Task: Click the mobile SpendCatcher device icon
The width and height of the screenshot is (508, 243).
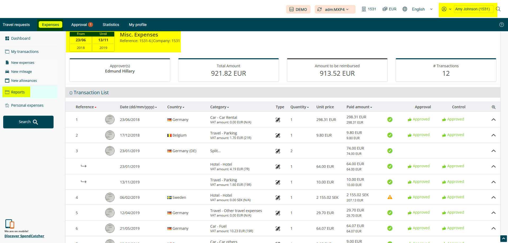Action: (x=10, y=224)
